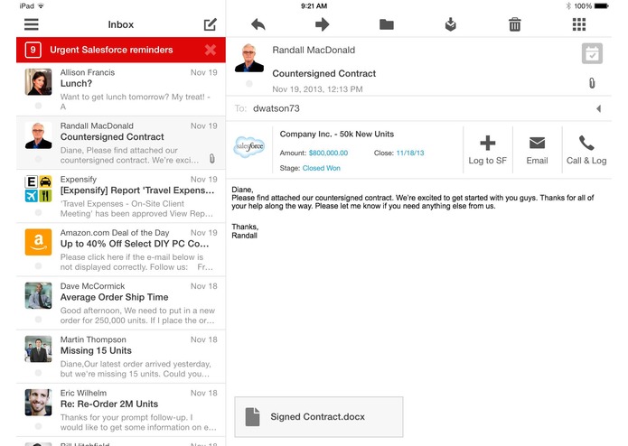Click the Company Inc. - 50k New Units title

tap(336, 134)
